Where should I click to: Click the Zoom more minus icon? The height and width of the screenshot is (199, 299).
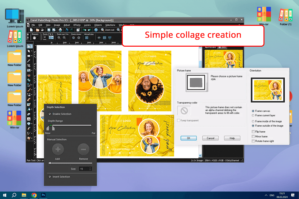pos(74,38)
